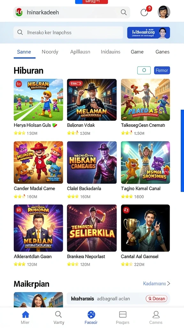The image size is (184, 328).
Task: Switch to the Noordy tab
Action: tap(50, 52)
